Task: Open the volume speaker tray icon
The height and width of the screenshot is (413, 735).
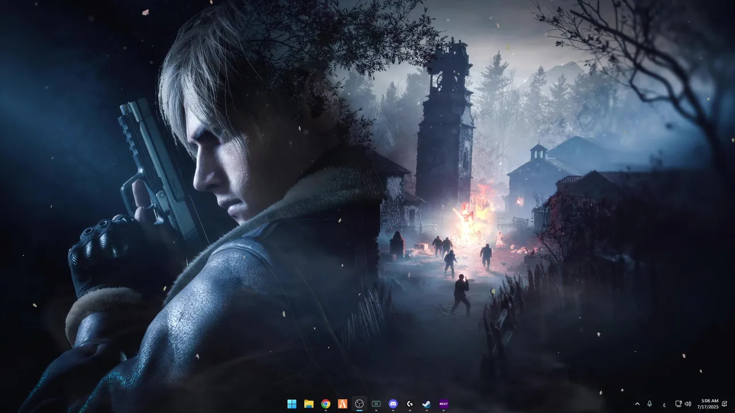Action: (x=688, y=404)
